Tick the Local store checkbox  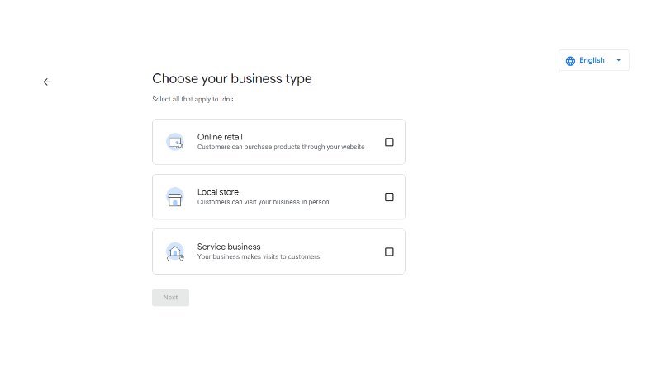pos(389,197)
